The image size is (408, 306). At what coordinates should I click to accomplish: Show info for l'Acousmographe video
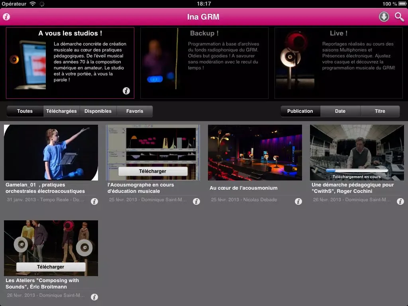point(196,201)
